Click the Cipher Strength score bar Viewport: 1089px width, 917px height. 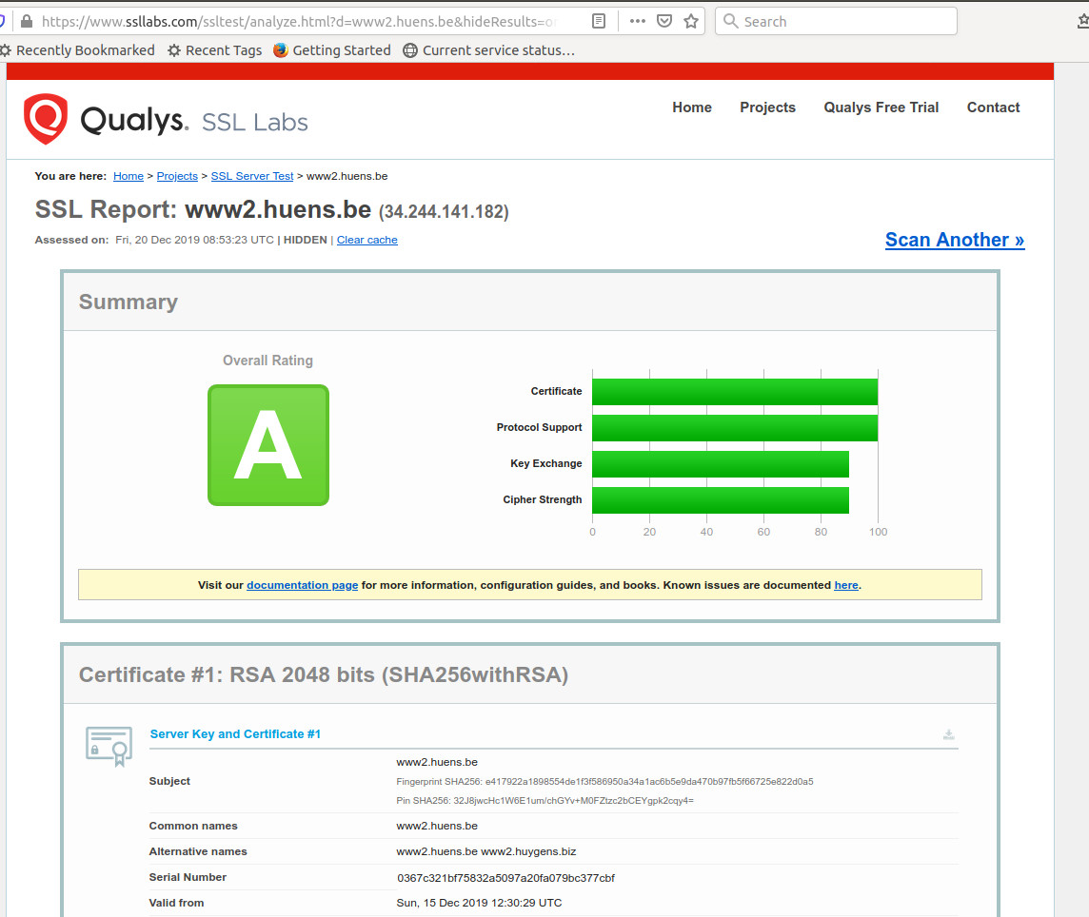click(721, 499)
